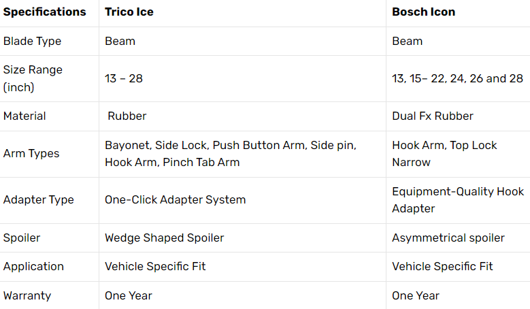This screenshot has height=309, width=530.
Task: Click Equipment-Quality Hook Adapter cell
Action: click(x=458, y=200)
